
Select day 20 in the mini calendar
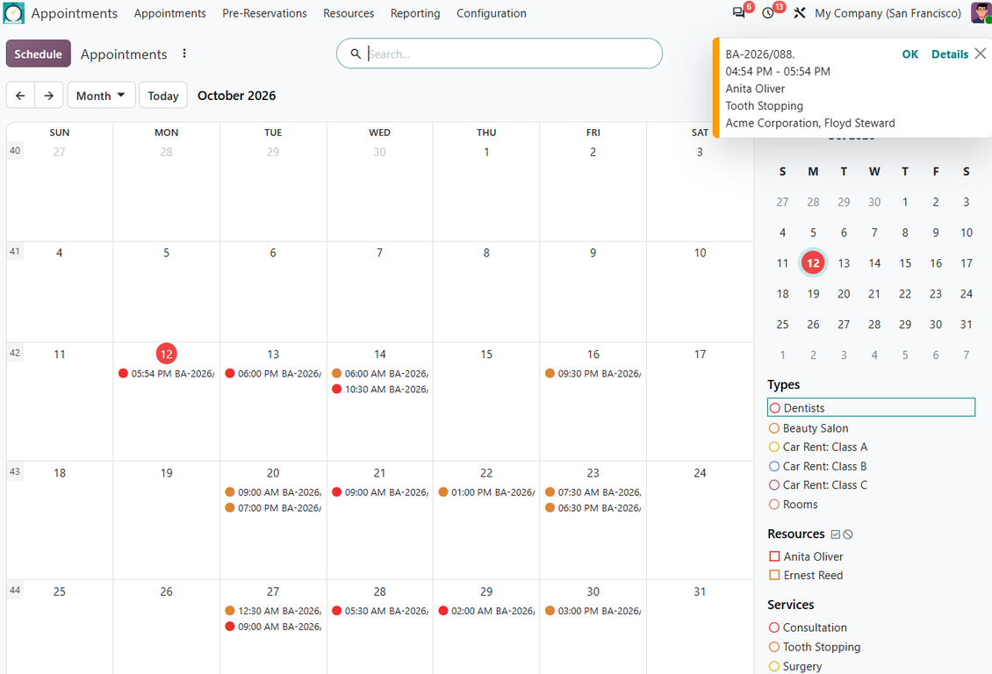pyautogui.click(x=844, y=294)
